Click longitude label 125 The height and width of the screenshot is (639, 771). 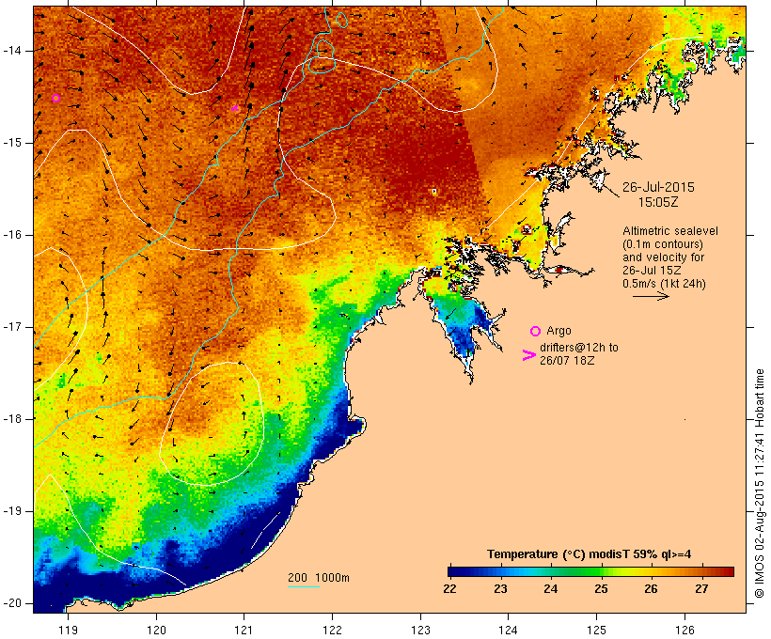pos(597,630)
